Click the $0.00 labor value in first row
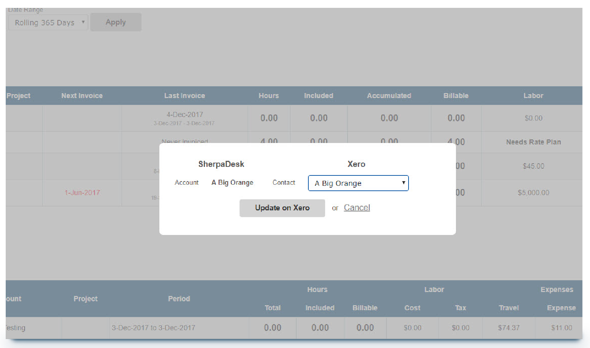Screen dimensions: 590x348 (x=534, y=118)
